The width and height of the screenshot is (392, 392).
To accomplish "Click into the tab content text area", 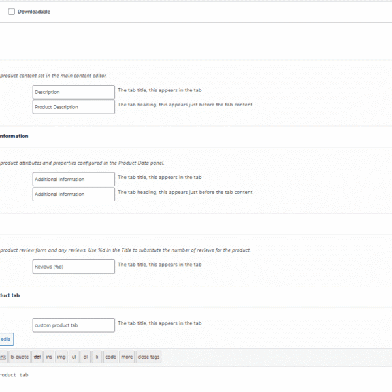I will click(x=196, y=380).
